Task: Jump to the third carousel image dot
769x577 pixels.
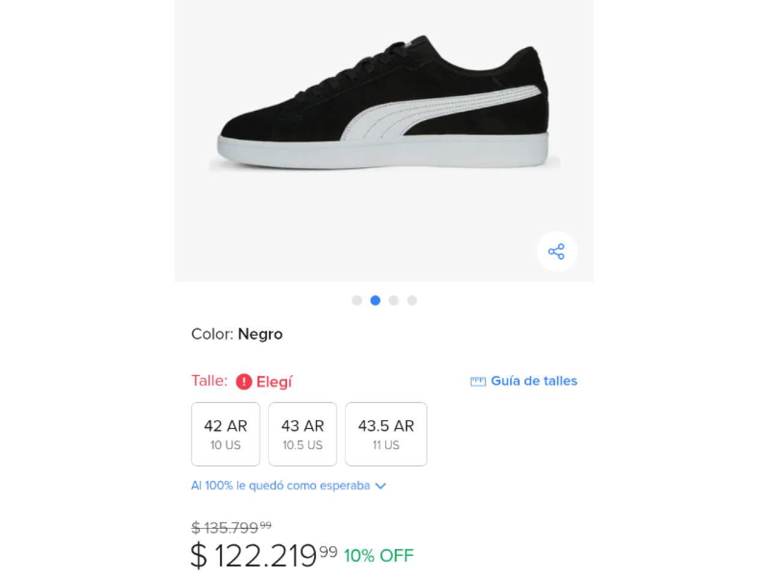Action: point(394,301)
